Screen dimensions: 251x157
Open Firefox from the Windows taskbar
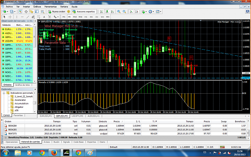54,153
